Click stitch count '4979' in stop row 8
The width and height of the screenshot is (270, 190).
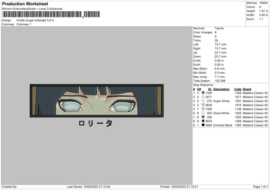pyautogui.click(x=208, y=121)
